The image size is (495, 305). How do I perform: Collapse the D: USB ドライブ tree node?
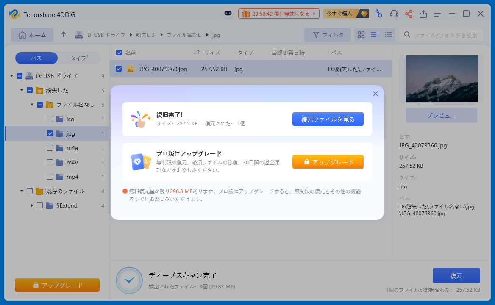tap(12, 76)
